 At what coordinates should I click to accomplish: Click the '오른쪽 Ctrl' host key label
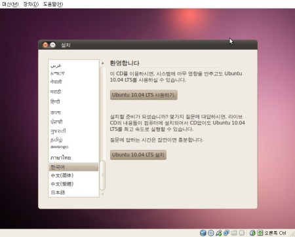point(275,233)
